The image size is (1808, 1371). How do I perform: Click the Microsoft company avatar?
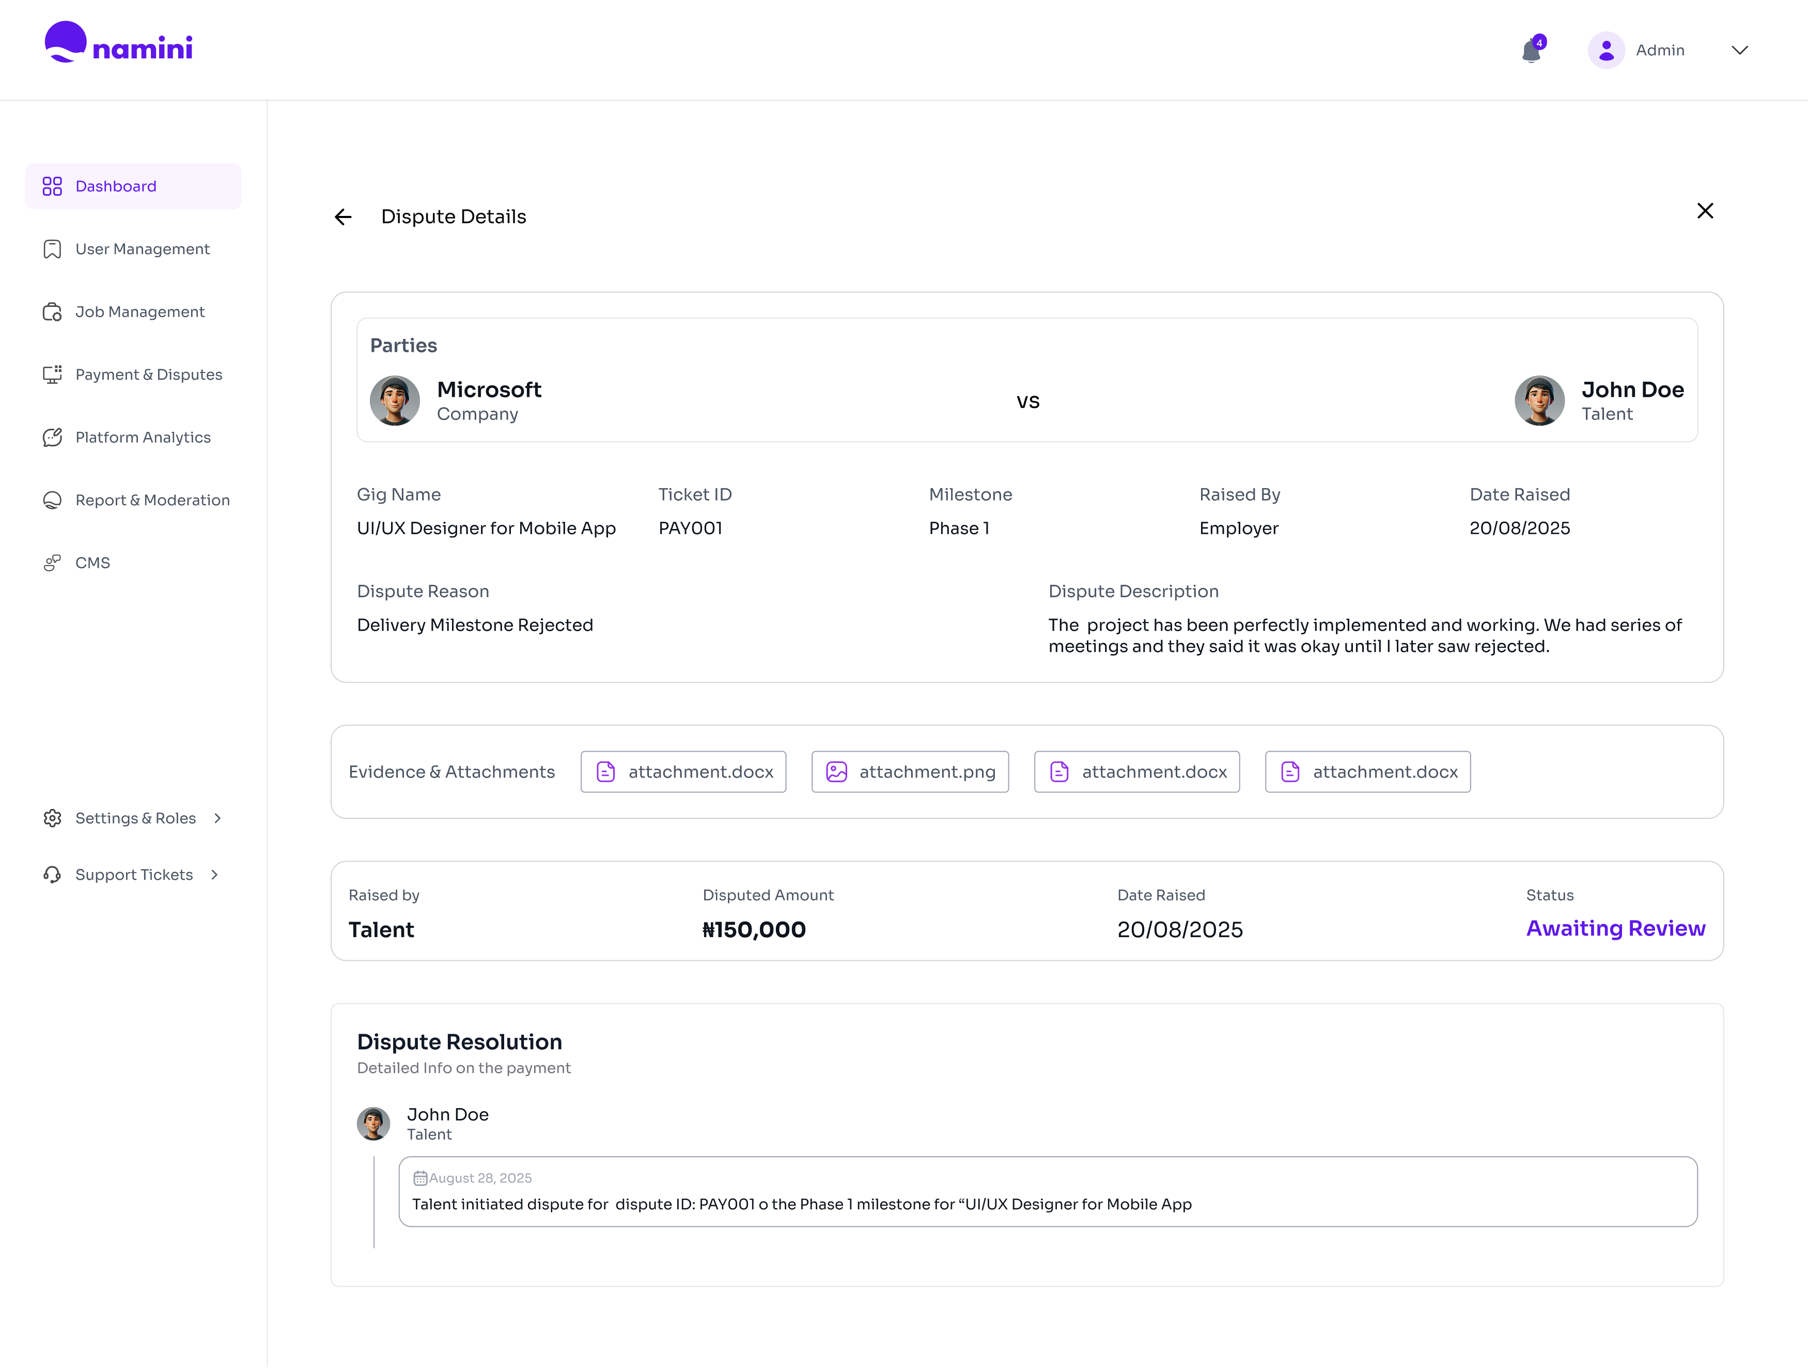click(x=395, y=400)
